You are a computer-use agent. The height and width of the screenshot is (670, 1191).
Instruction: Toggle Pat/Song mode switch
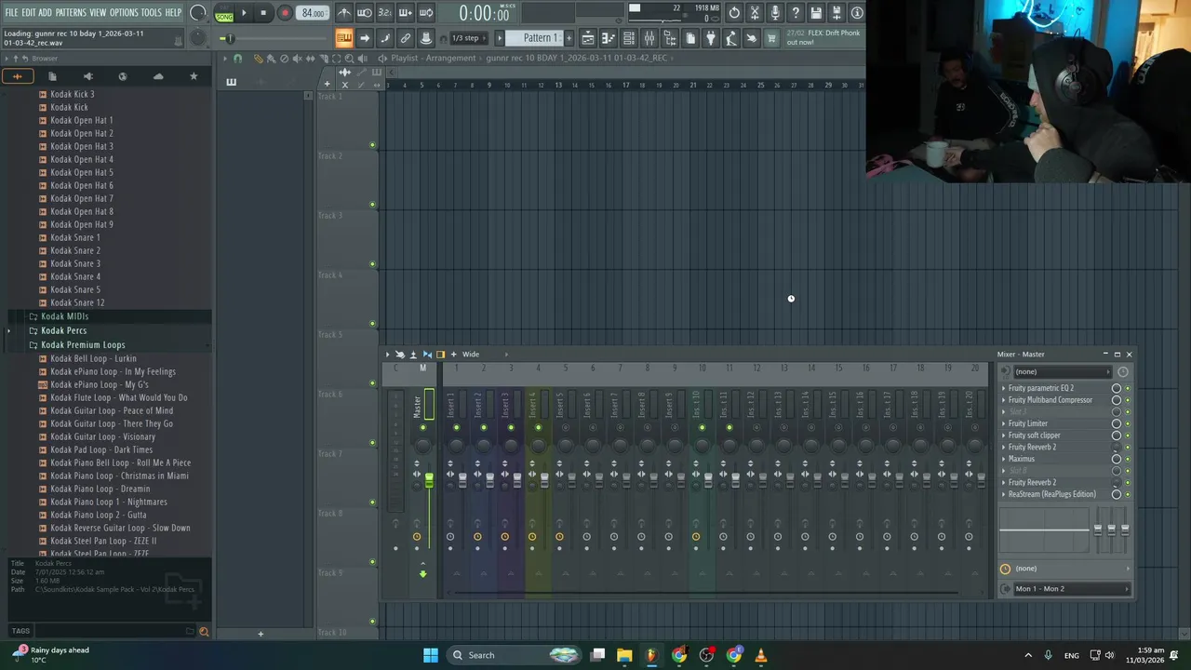[224, 13]
